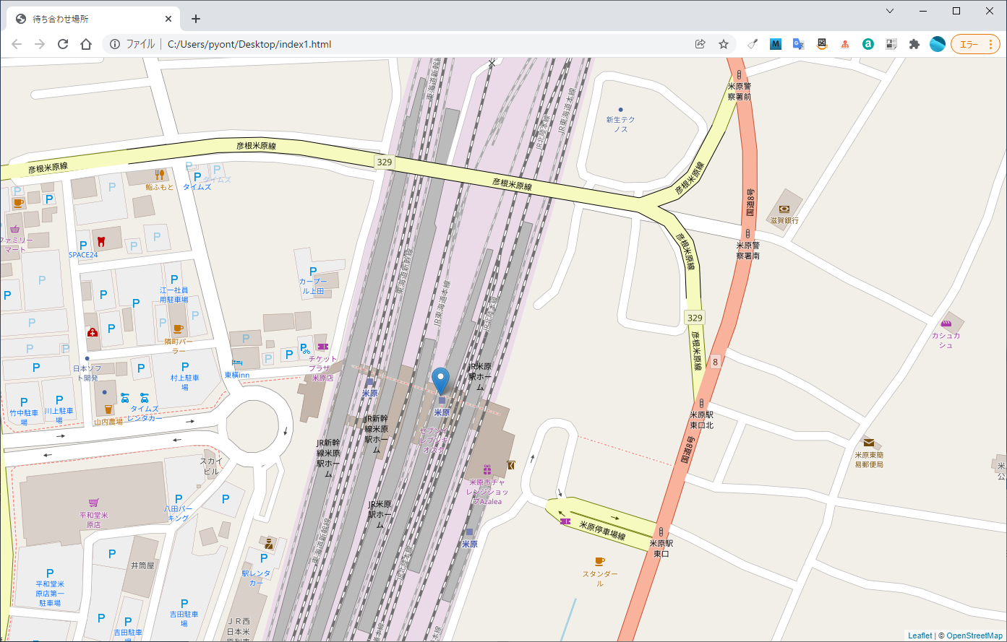Open the Extensions puzzle-piece menu
1007x642 pixels.
pyautogui.click(x=914, y=44)
